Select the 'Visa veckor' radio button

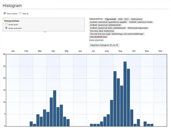point(5,13)
